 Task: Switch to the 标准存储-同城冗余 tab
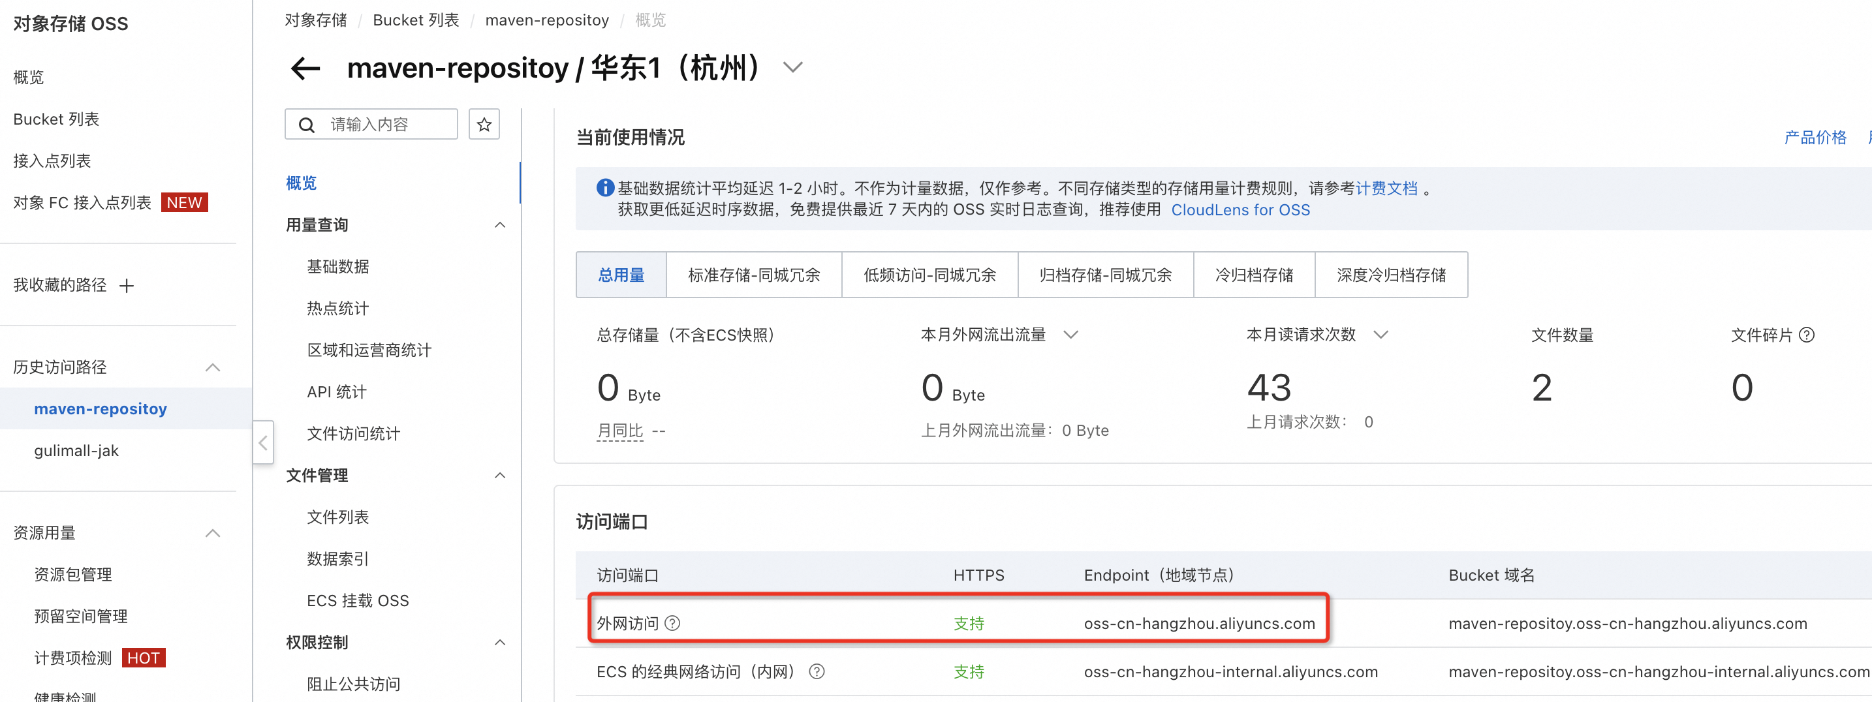click(x=753, y=274)
